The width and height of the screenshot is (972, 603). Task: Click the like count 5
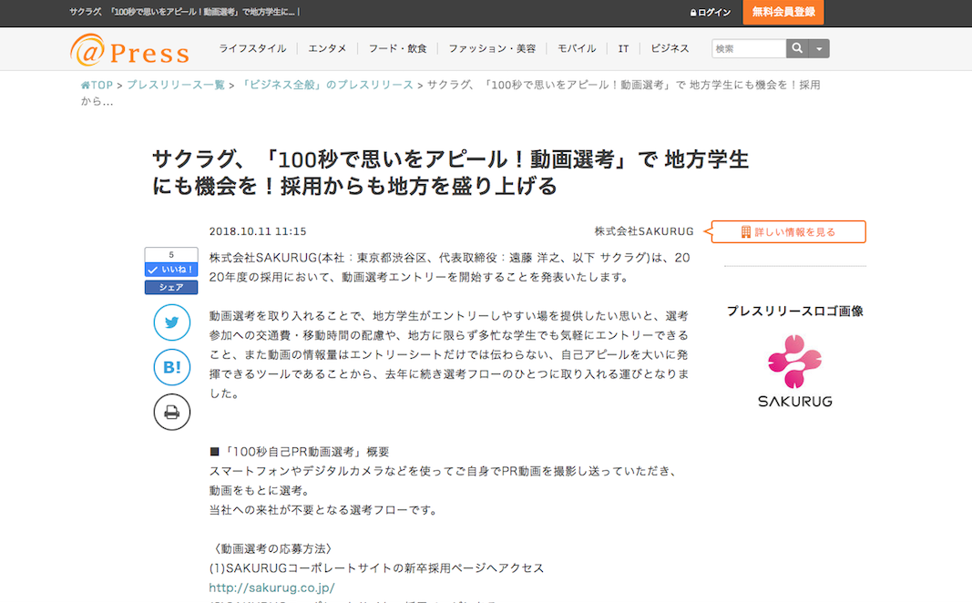[x=171, y=255]
